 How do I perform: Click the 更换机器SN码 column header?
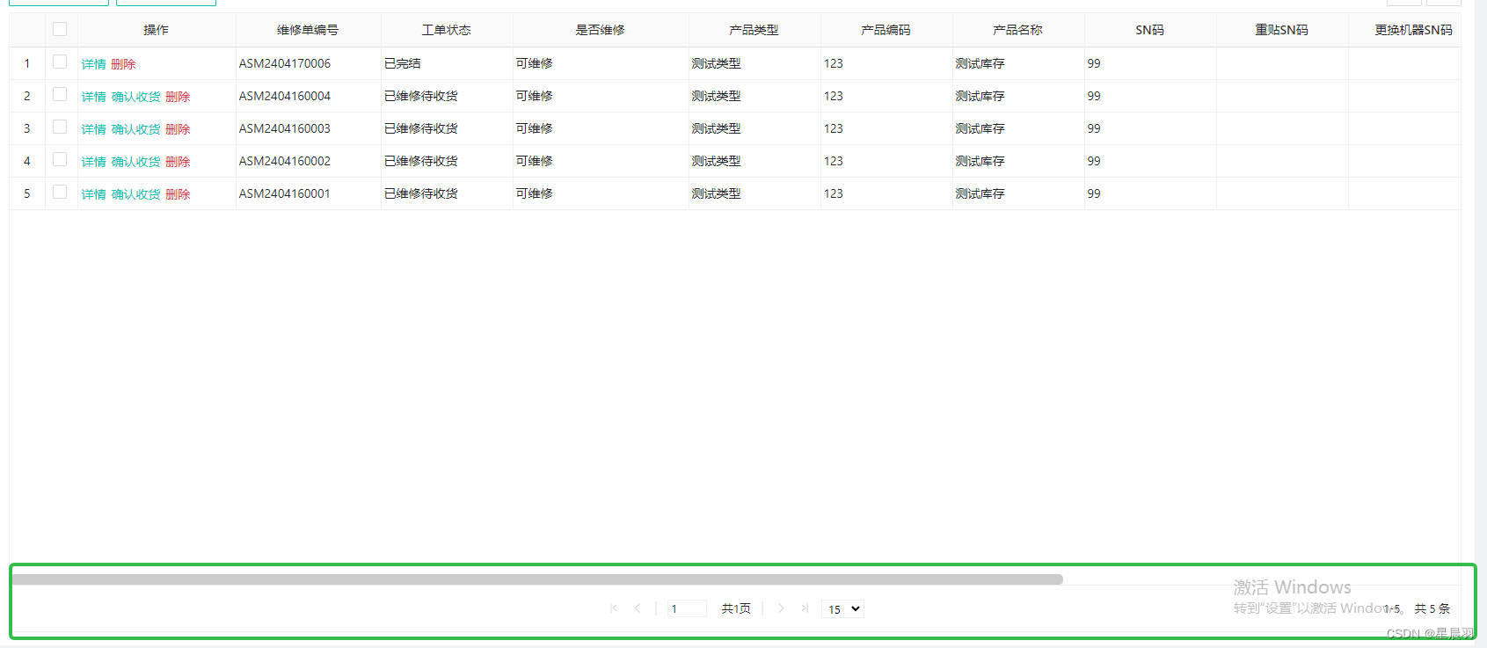(1404, 30)
